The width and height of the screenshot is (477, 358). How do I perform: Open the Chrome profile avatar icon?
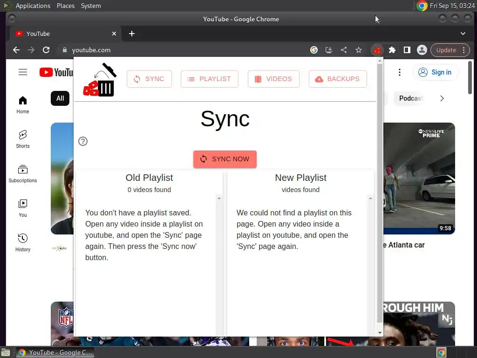pyautogui.click(x=422, y=50)
